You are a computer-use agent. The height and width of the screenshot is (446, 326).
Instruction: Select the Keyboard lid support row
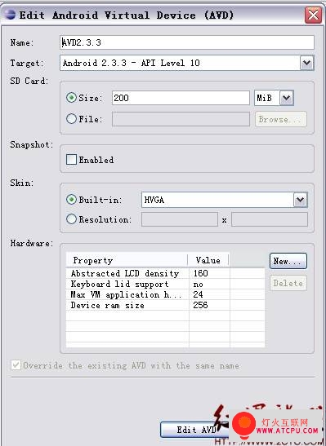pyautogui.click(x=165, y=285)
